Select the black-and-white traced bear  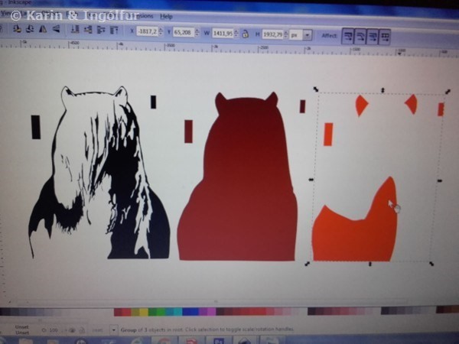pyautogui.click(x=99, y=173)
